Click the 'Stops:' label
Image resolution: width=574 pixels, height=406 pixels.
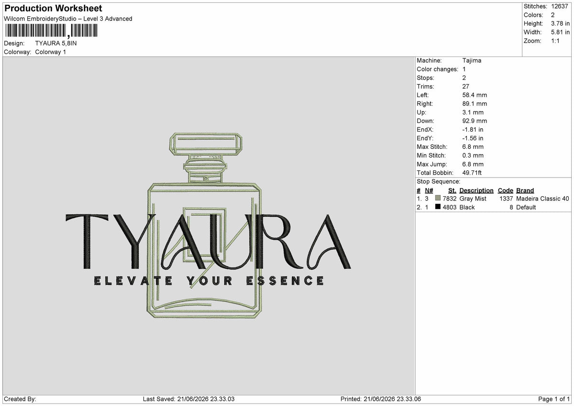click(426, 78)
